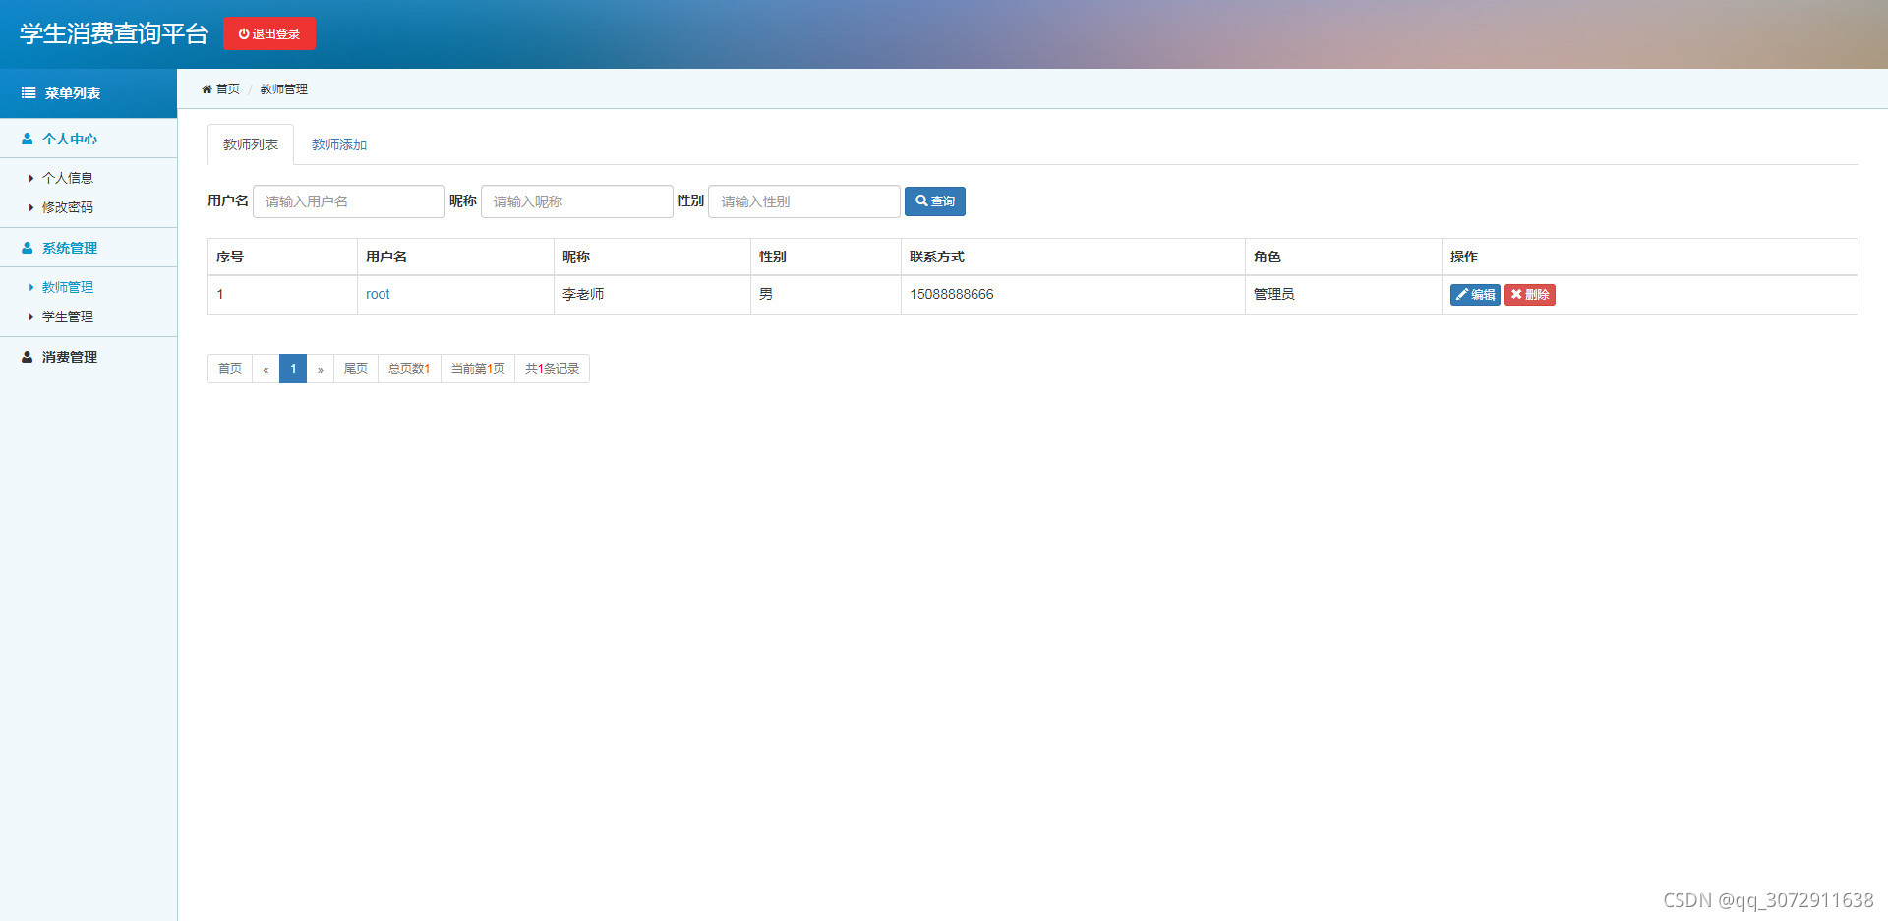Screen dimensions: 1888x921
Task: Click the 首页 breadcrumb link
Action: tap(227, 89)
